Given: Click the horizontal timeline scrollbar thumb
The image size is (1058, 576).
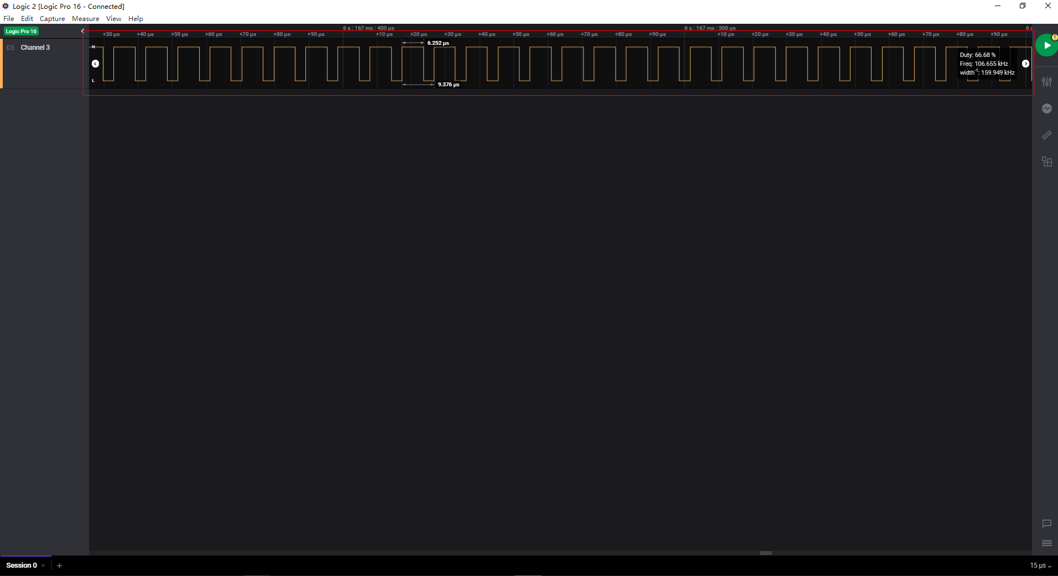Looking at the screenshot, I should pyautogui.click(x=765, y=553).
